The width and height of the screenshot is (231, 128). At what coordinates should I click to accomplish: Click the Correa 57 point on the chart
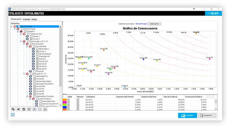pyautogui.click(x=210, y=59)
